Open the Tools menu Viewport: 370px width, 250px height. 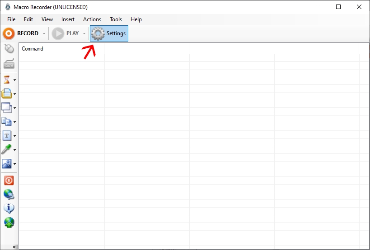click(x=116, y=19)
